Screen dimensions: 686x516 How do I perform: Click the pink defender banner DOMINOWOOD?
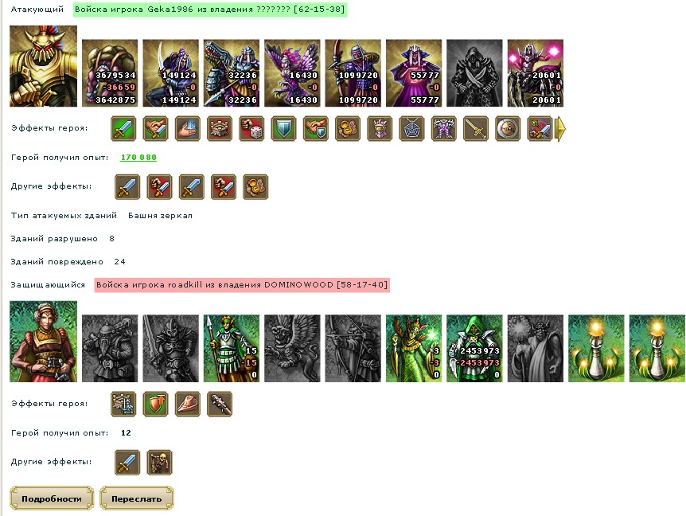pos(242,285)
